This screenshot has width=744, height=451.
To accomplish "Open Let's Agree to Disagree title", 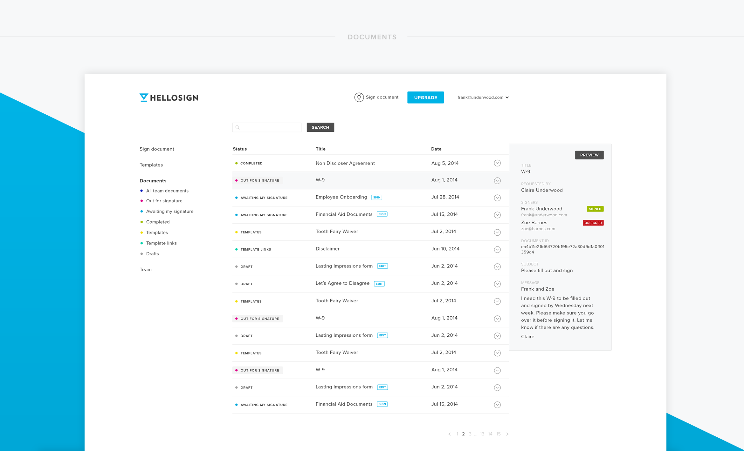I will pos(342,283).
